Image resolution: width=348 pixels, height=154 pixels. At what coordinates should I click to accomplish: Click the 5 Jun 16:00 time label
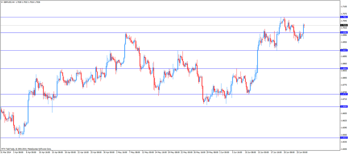click(238, 153)
